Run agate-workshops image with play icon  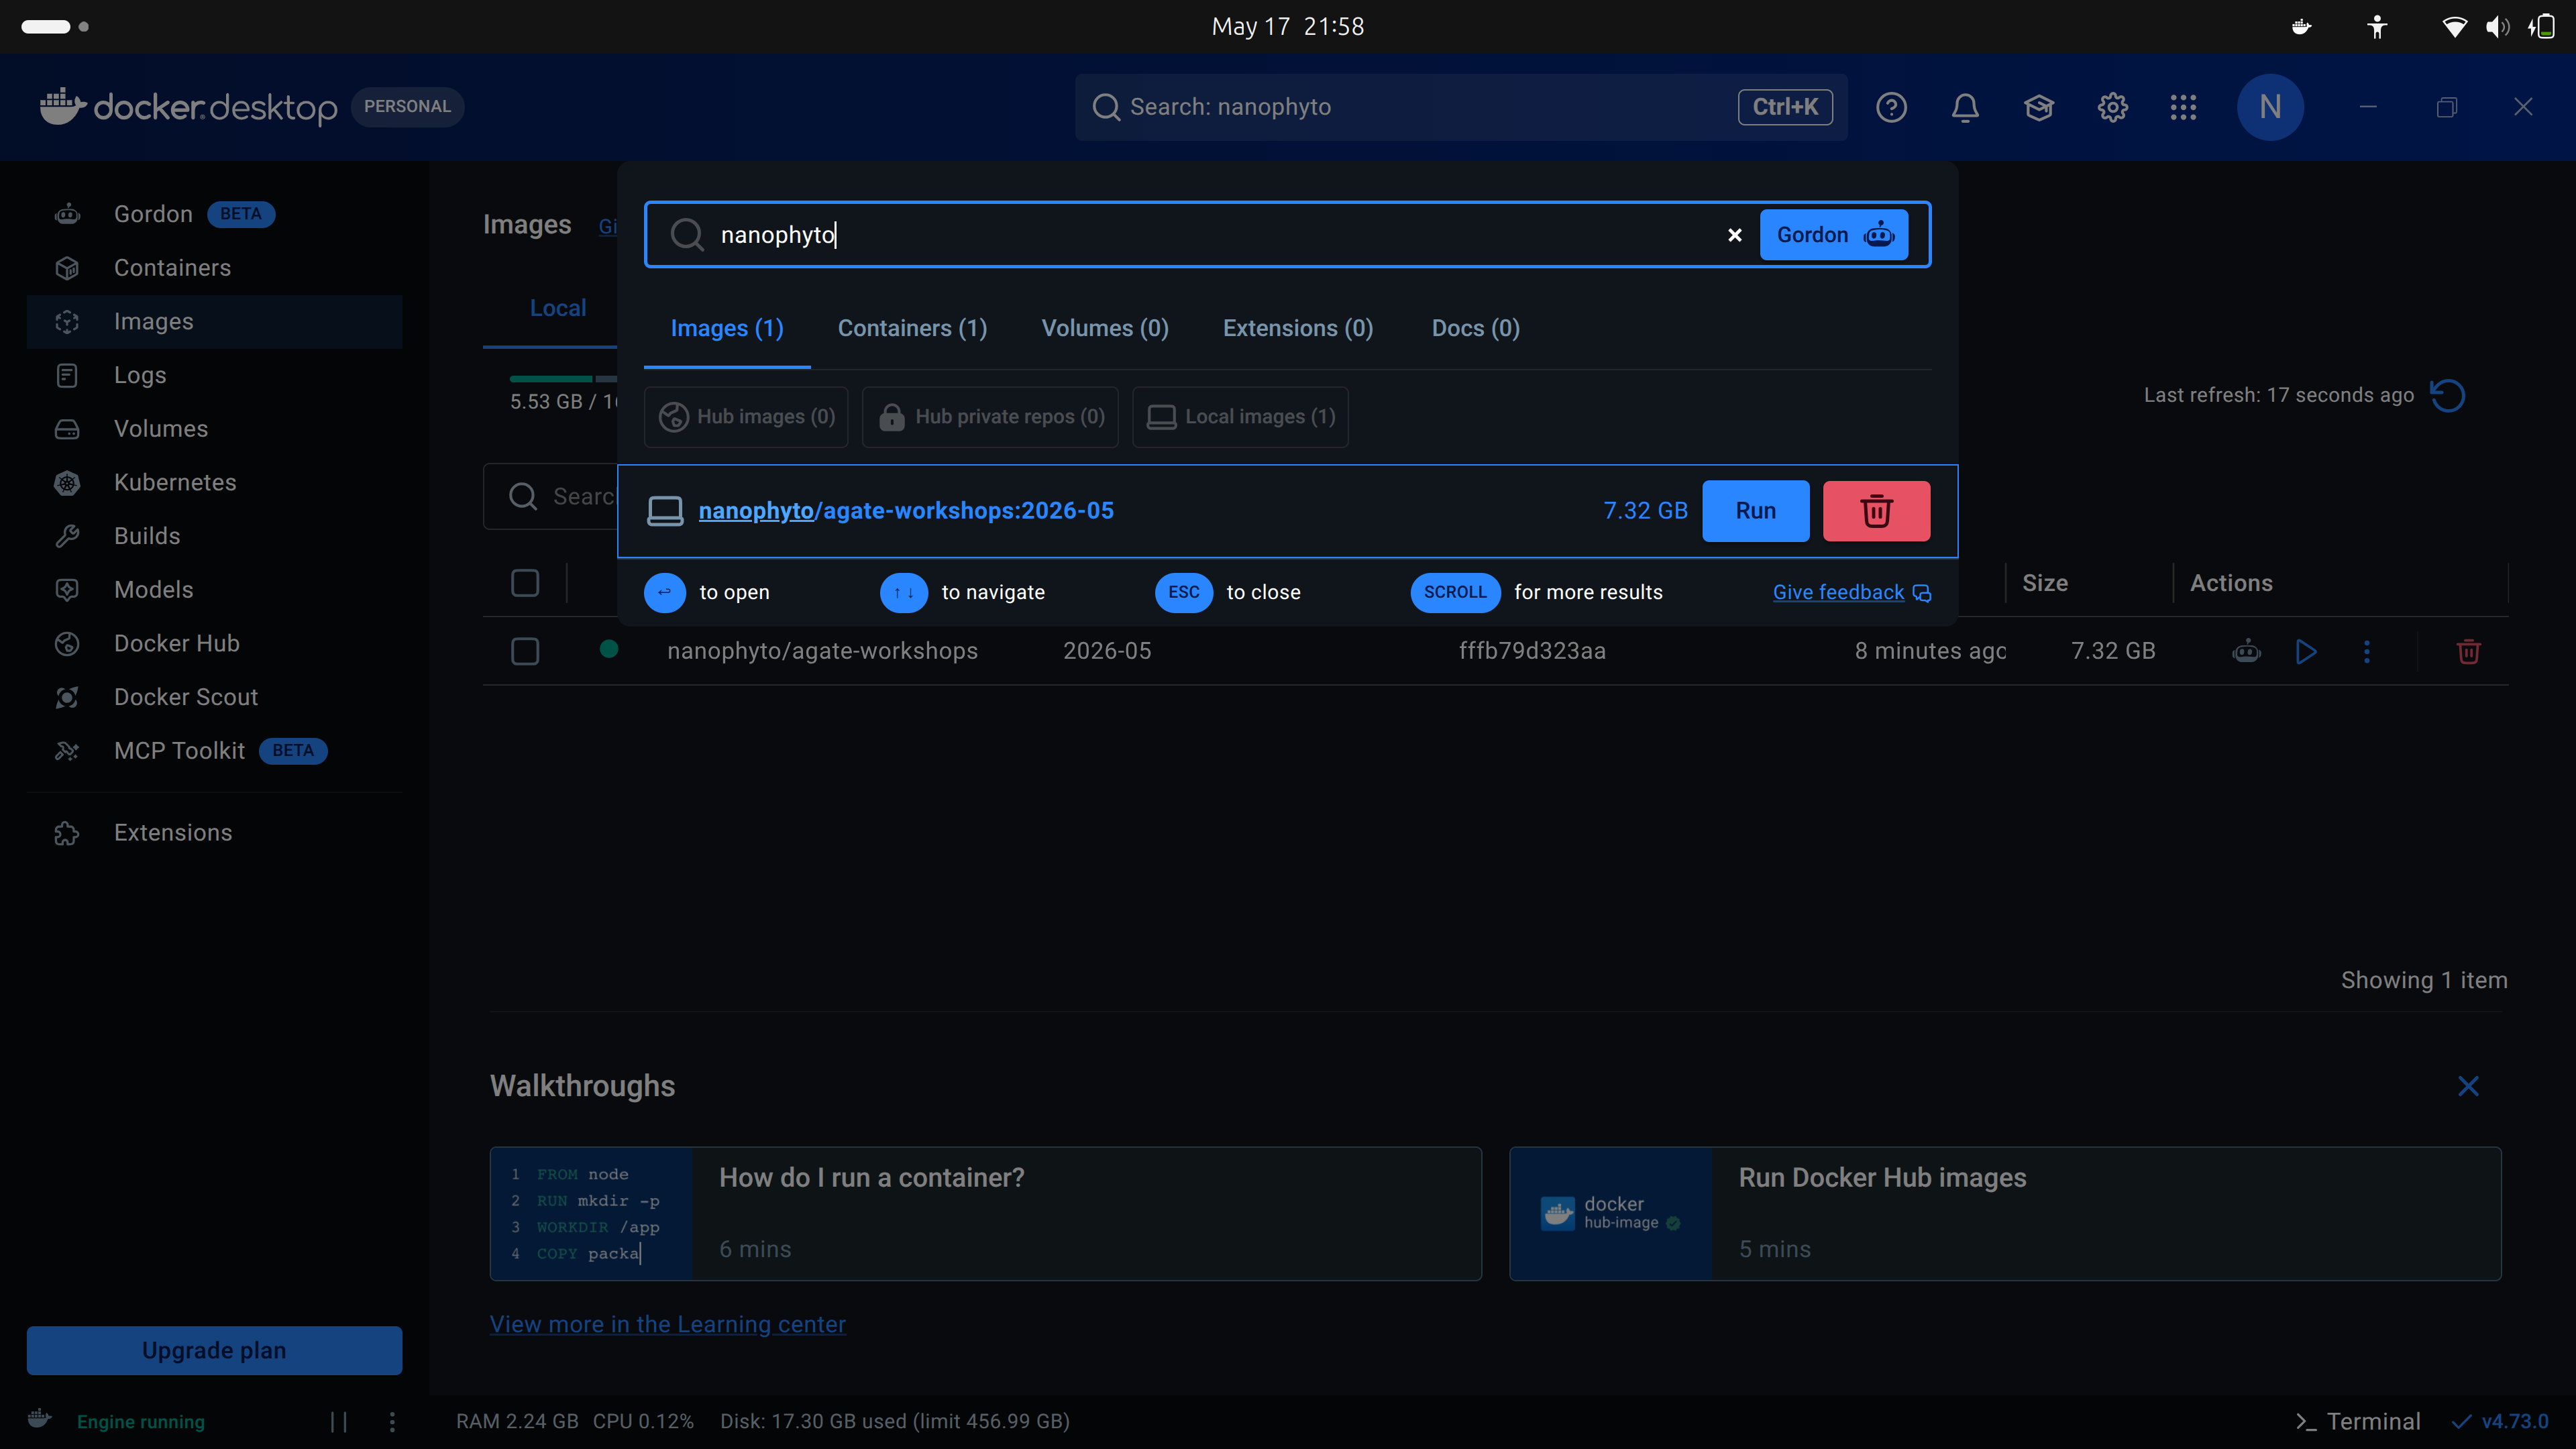tap(2306, 652)
